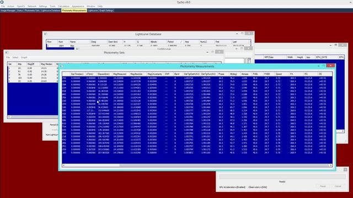Click the Lightcurve Database window icon
This screenshot has height=198, width=353.
pyautogui.click(x=45, y=34)
